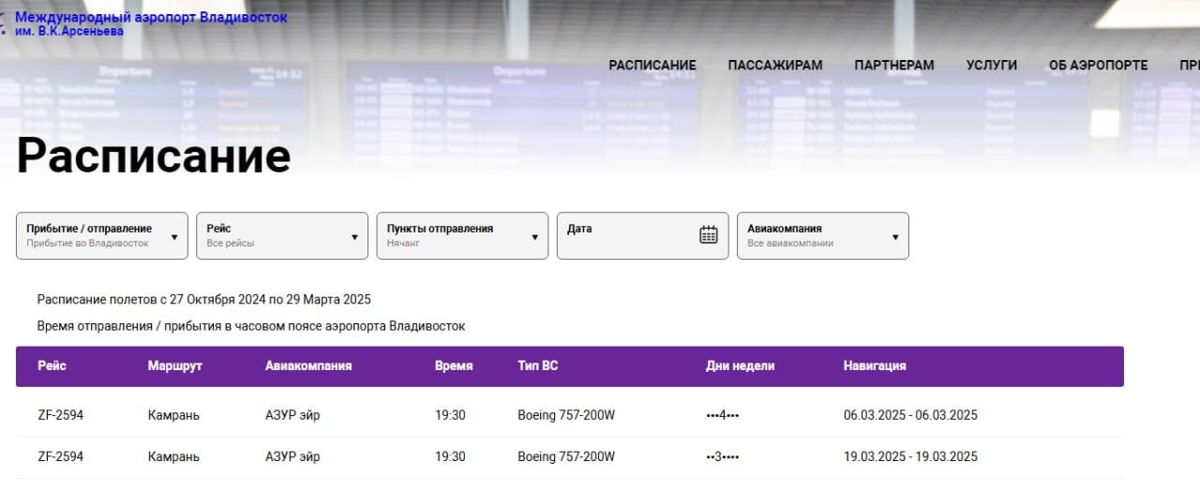Click Международный аэропорт Владивосток title link

(x=151, y=18)
